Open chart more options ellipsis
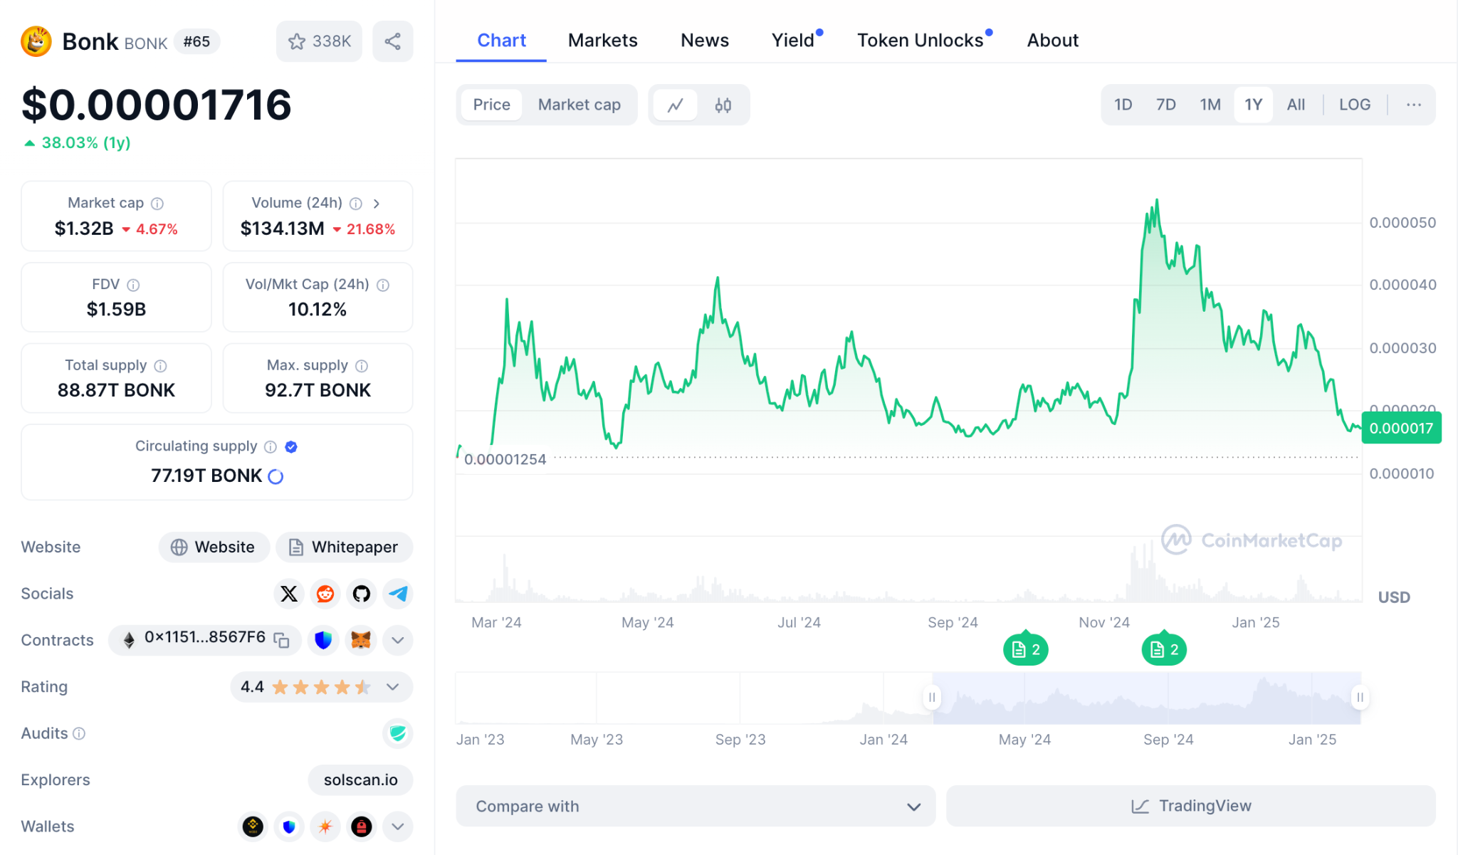The image size is (1458, 855). point(1414,105)
